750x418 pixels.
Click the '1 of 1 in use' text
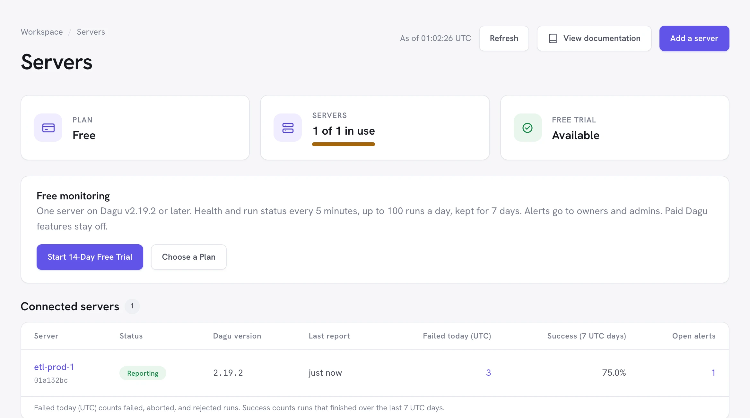344,131
